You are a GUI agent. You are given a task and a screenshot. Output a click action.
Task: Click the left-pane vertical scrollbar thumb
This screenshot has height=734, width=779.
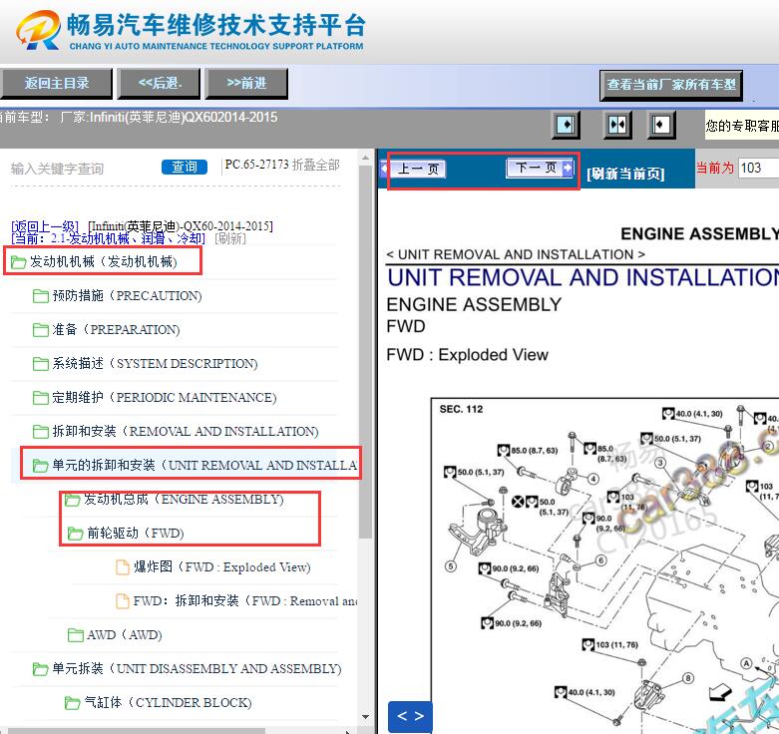click(366, 351)
